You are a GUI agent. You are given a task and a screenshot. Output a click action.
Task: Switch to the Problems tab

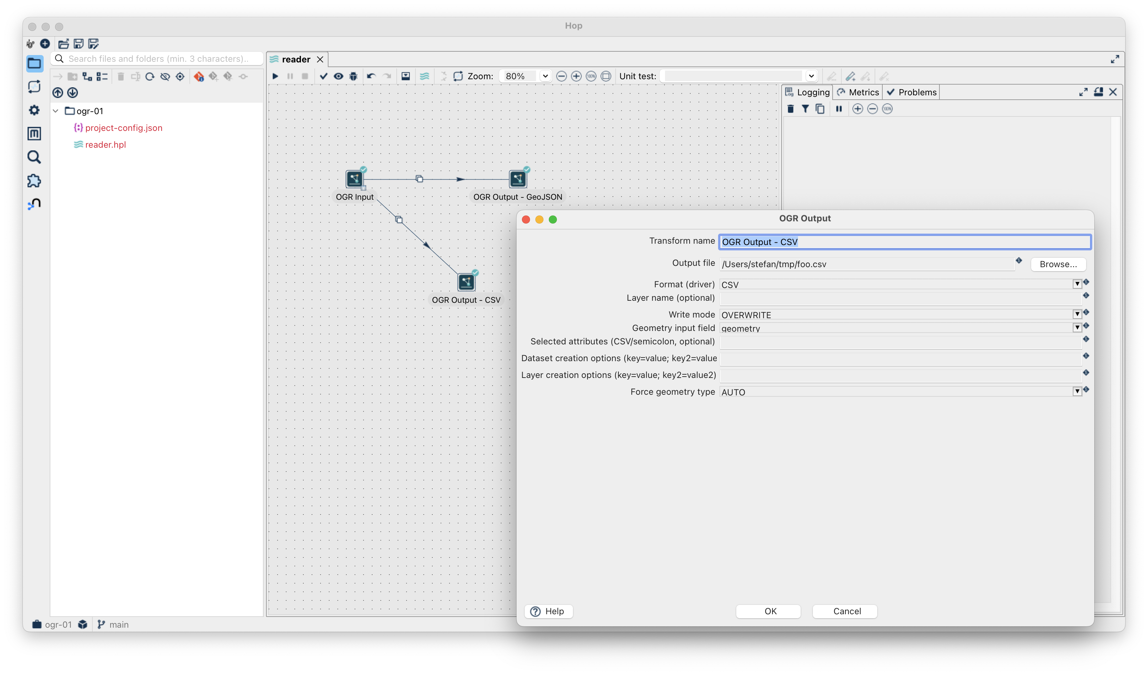pos(912,92)
